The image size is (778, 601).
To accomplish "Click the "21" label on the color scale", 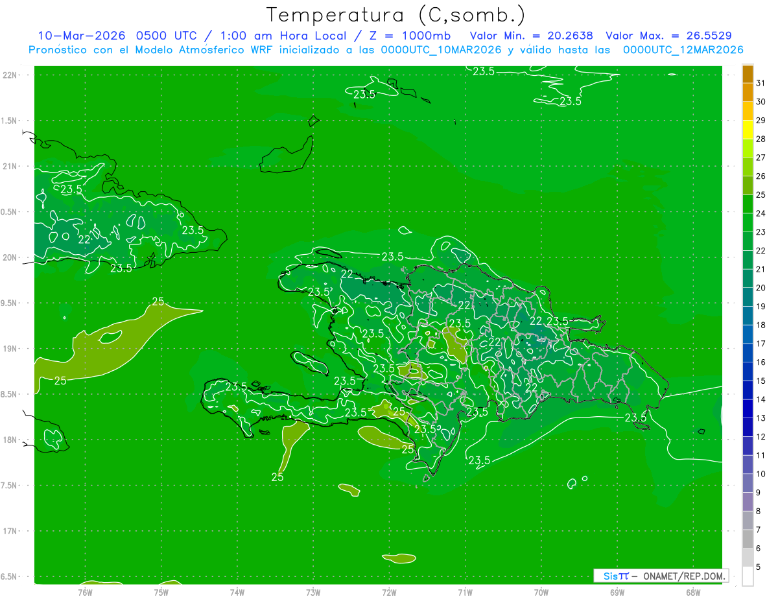I will coord(760,269).
